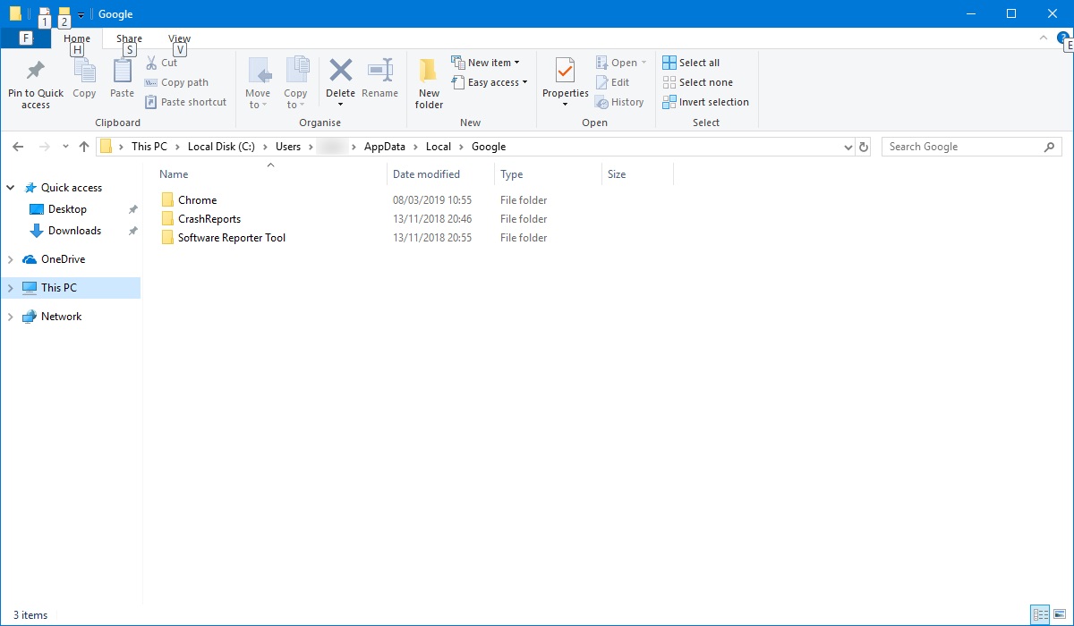This screenshot has height=626, width=1074.
Task: Click Invert selection
Action: pyautogui.click(x=705, y=102)
